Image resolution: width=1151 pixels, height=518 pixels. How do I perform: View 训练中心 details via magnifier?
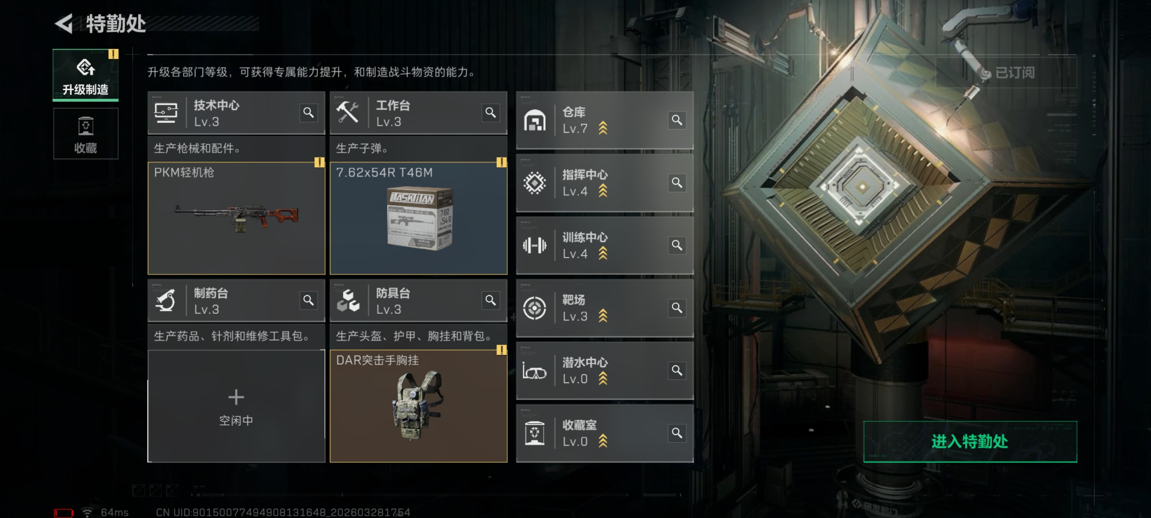pyautogui.click(x=677, y=245)
